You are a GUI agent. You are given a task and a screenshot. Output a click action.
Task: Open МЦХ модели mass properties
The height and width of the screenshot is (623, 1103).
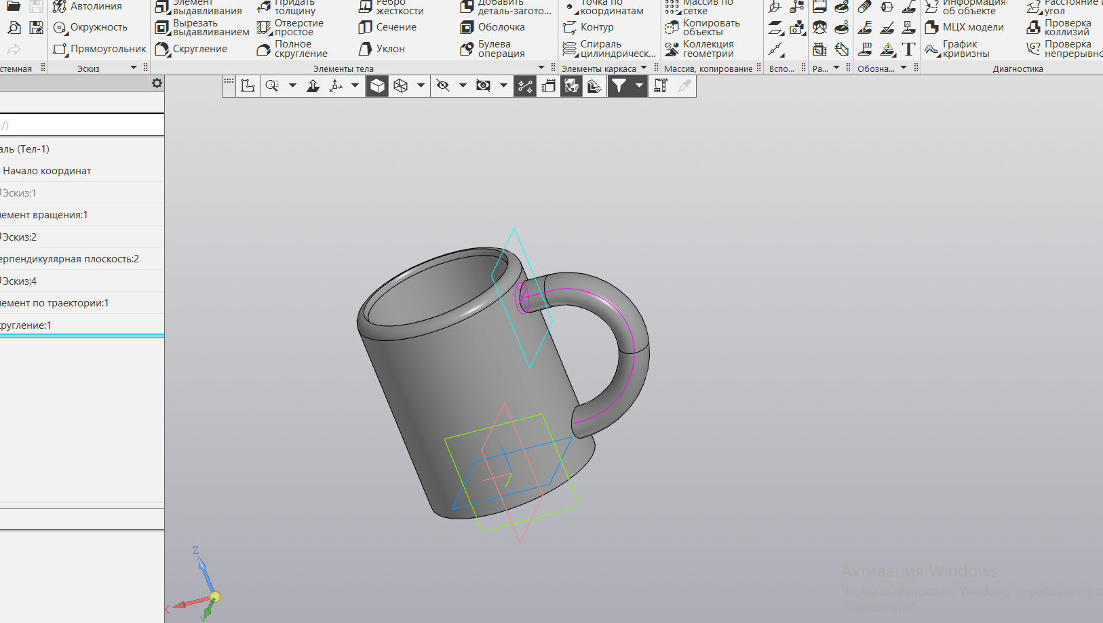pyautogui.click(x=964, y=28)
